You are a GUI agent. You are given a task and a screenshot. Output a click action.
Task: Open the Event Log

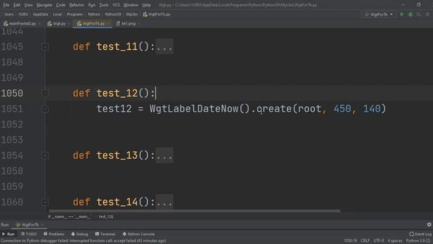point(420,234)
